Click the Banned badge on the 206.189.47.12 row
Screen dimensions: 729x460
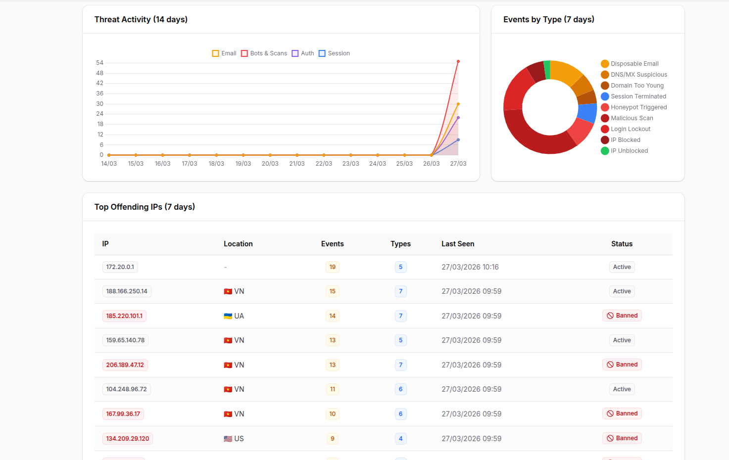click(x=622, y=364)
